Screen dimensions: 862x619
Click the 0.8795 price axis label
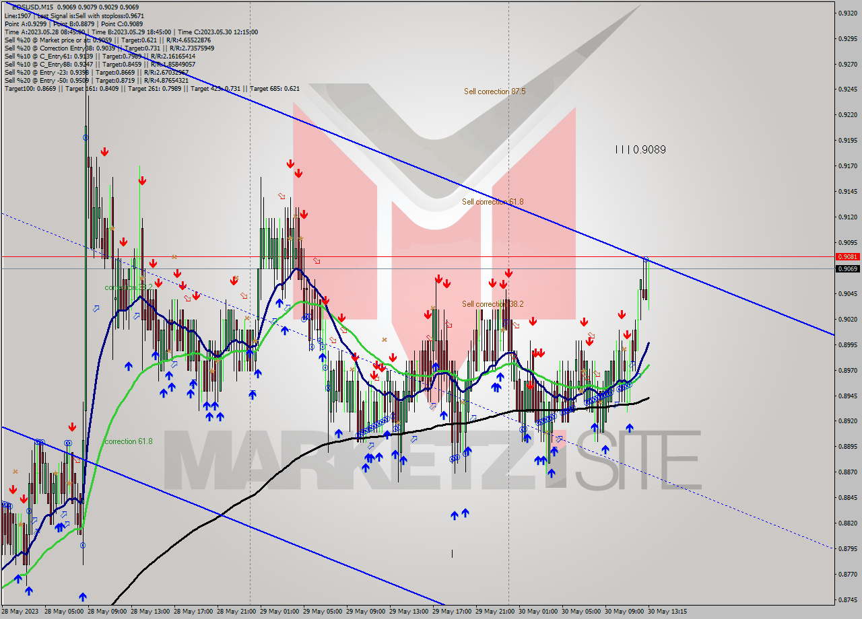point(847,549)
